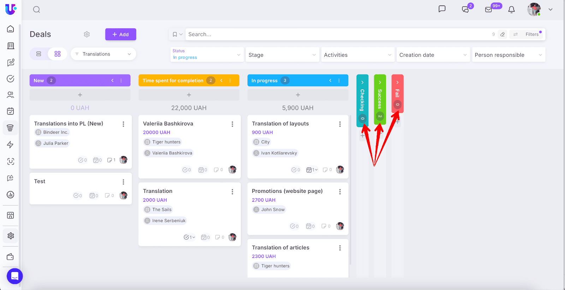Open menu for Valeriia Bashkirova card
Screen dimensions: 565x290
coord(232,124)
